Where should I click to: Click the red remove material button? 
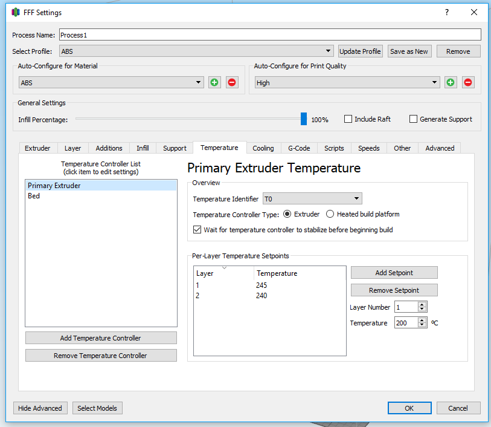tap(232, 82)
